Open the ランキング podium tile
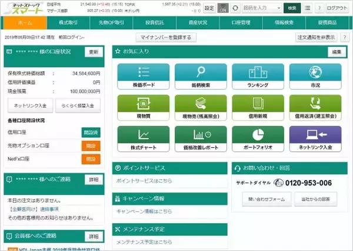Image resolution: width=353 pixels, height=251 pixels. pyautogui.click(x=257, y=75)
